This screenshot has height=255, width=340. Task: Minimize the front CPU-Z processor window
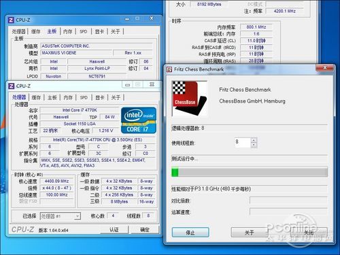(128, 85)
